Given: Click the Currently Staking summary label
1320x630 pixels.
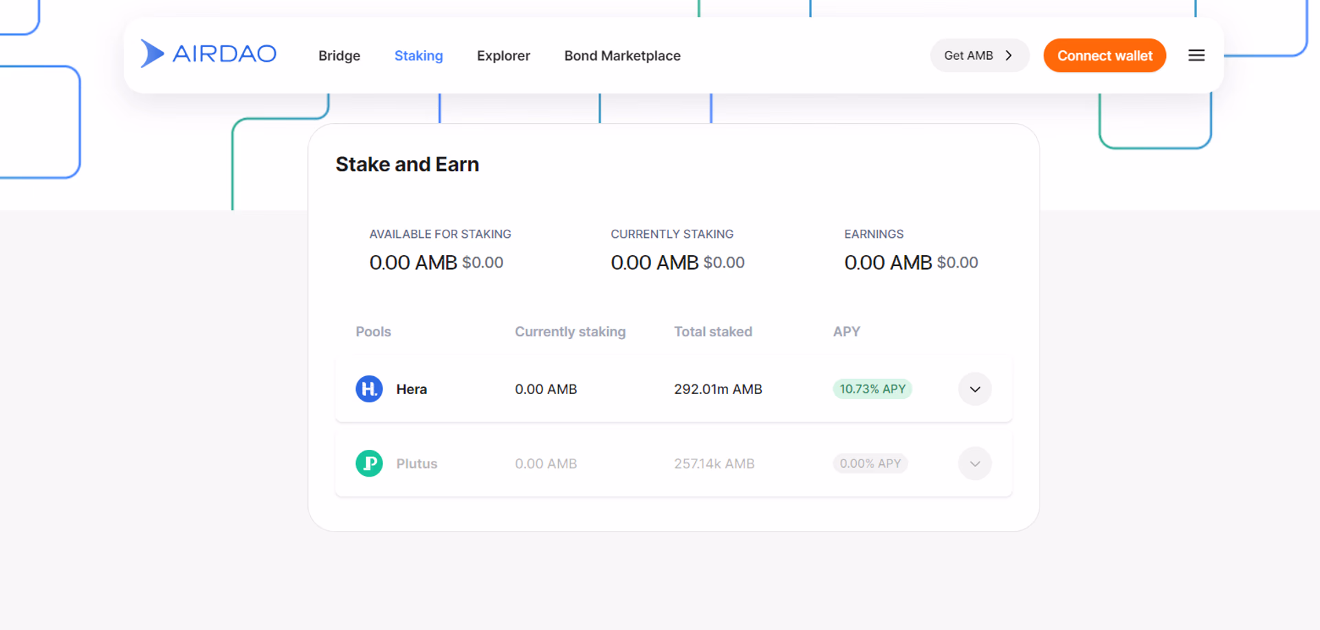Looking at the screenshot, I should click(x=672, y=235).
